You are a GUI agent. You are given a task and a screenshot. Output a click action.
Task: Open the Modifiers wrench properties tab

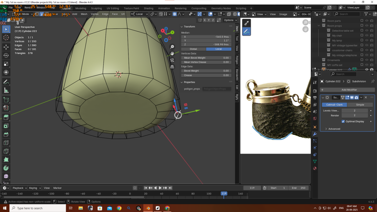[x=315, y=134]
